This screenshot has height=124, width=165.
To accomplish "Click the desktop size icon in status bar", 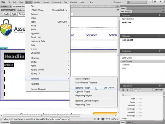I will (x=103, y=119).
